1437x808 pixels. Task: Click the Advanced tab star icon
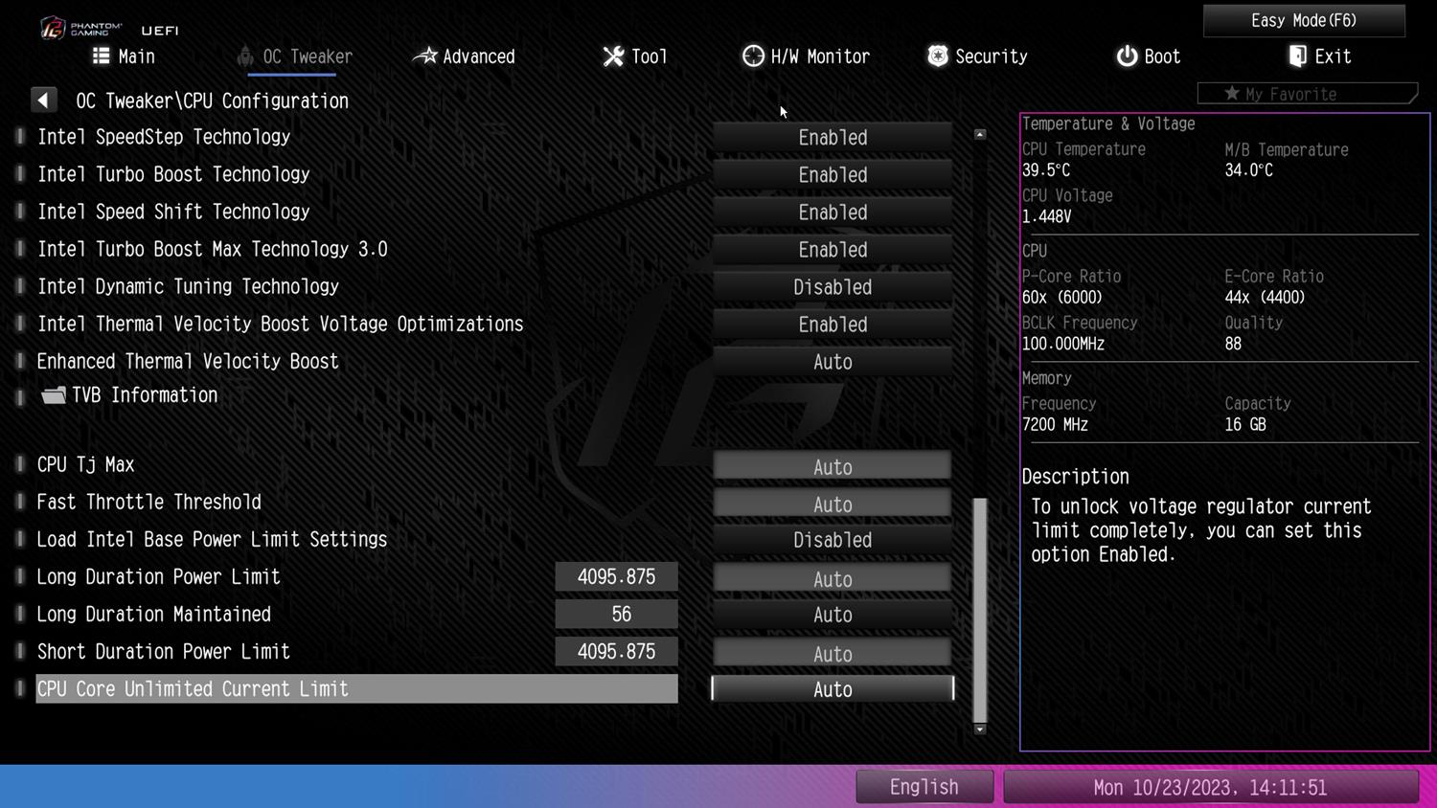(x=424, y=56)
